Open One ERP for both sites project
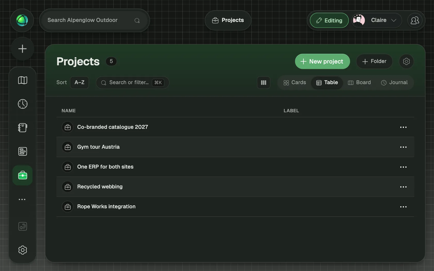This screenshot has height=271, width=434. click(x=105, y=167)
